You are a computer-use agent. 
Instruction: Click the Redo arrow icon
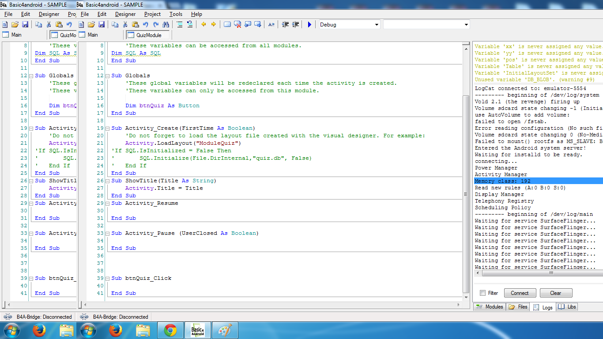pos(156,25)
